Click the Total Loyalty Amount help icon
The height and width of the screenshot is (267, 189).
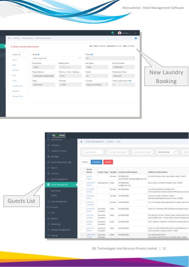pyautogui.click(x=130, y=81)
